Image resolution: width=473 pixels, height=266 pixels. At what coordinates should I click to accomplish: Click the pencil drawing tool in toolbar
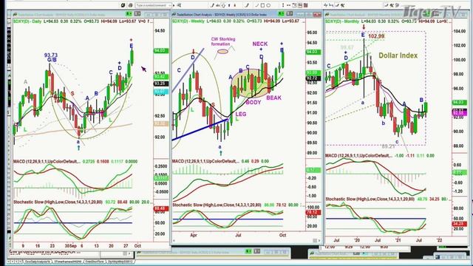pos(212,5)
